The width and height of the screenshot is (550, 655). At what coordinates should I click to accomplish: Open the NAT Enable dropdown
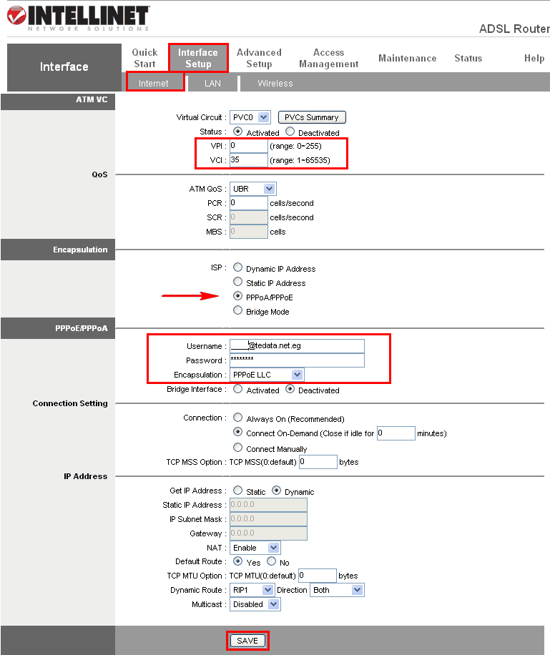pos(255,548)
